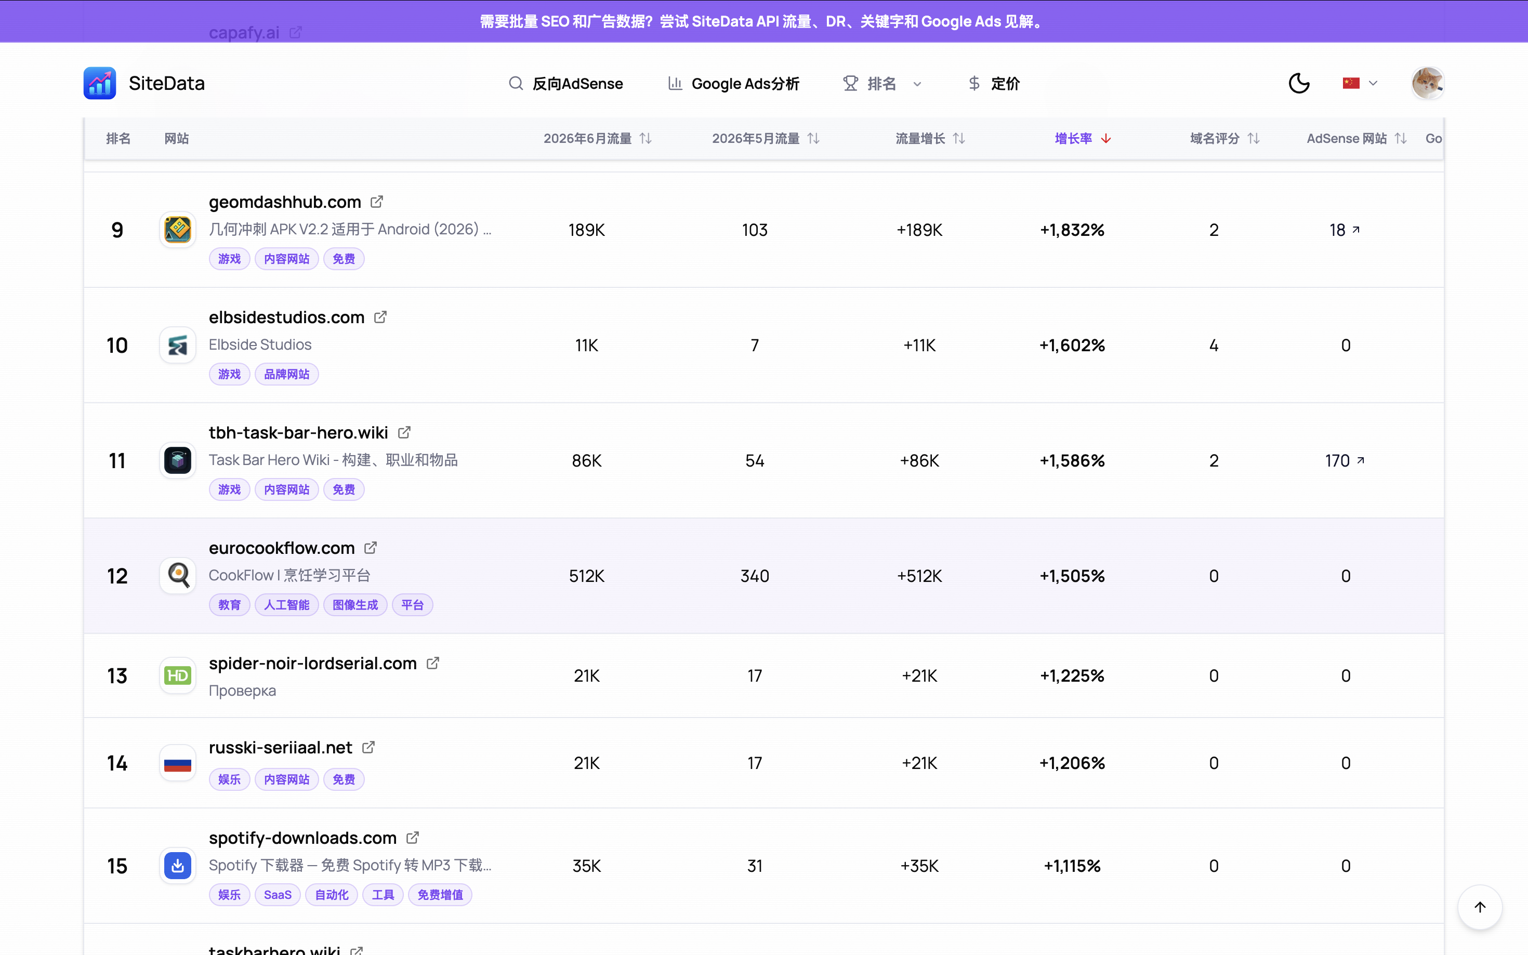Click the geomdashhub.com favicon
This screenshot has width=1528, height=955.
coord(178,229)
